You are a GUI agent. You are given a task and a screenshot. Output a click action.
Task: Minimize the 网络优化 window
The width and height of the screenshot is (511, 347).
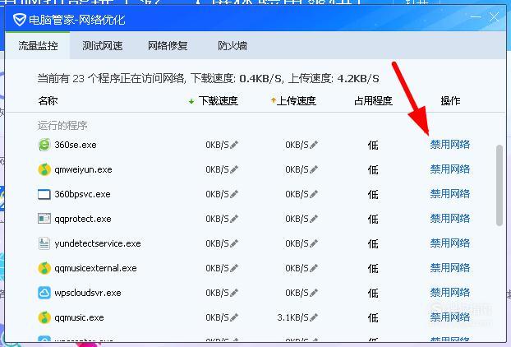point(476,17)
